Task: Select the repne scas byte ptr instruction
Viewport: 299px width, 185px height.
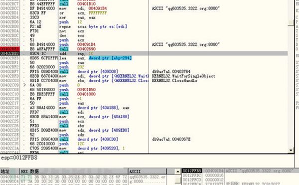Action: click(93, 26)
